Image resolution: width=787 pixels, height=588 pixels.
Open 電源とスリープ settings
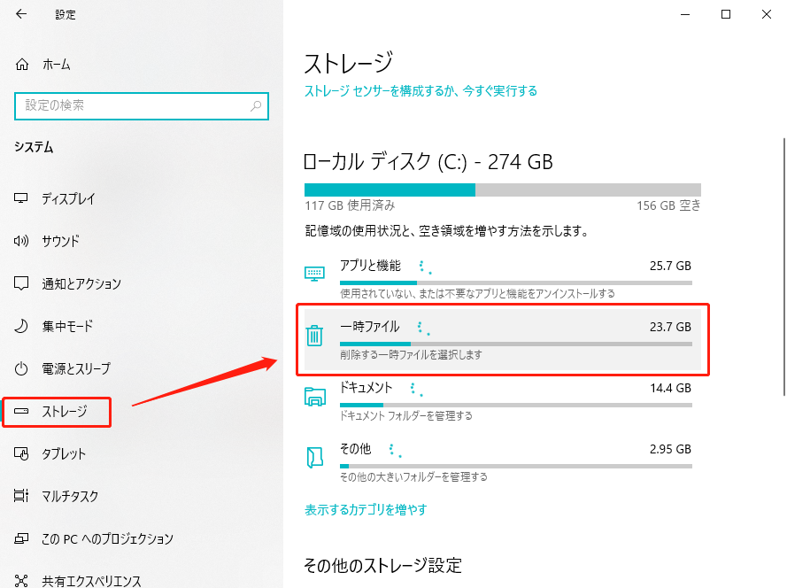142,368
